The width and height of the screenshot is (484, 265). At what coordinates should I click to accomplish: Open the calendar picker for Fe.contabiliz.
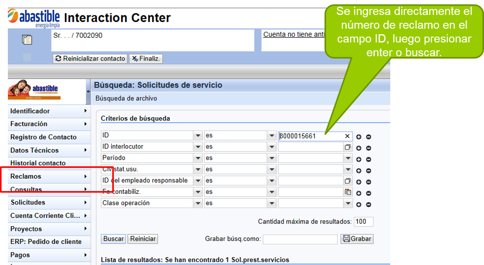[348, 192]
